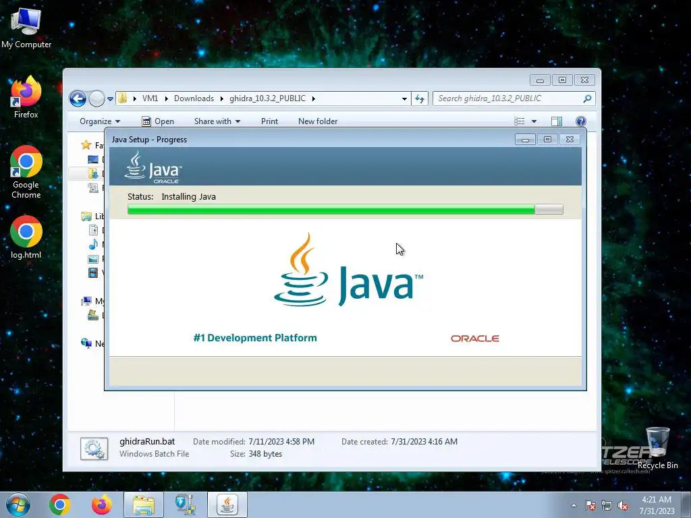Open Firefox from the taskbar
The width and height of the screenshot is (691, 518).
(102, 505)
